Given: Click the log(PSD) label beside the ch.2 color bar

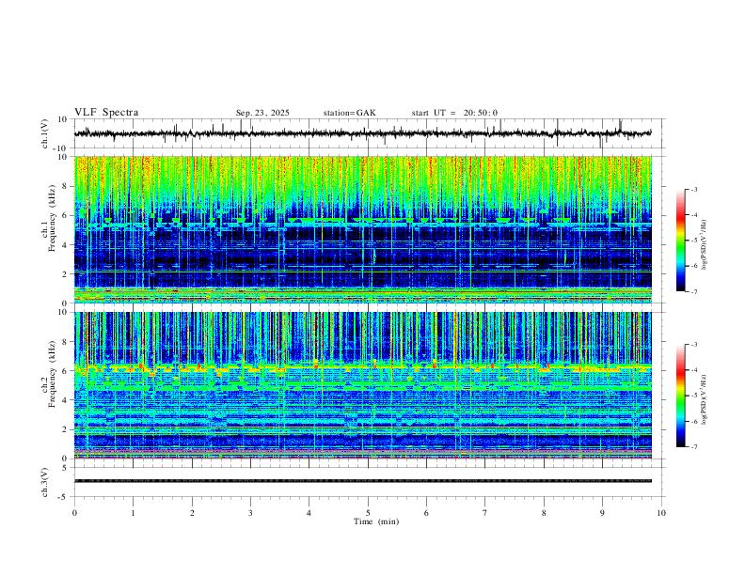Looking at the screenshot, I should click(704, 400).
